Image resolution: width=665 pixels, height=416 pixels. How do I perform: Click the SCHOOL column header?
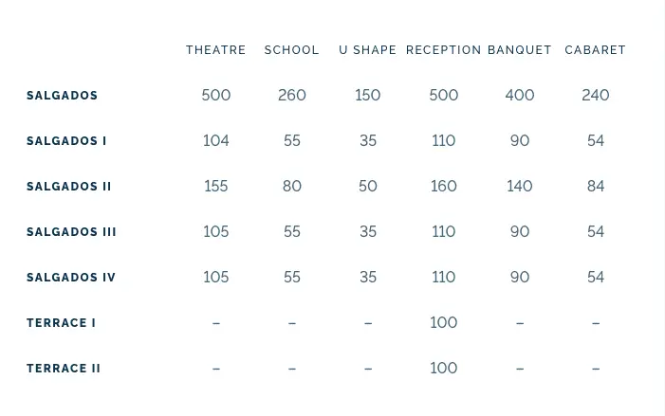pos(291,50)
